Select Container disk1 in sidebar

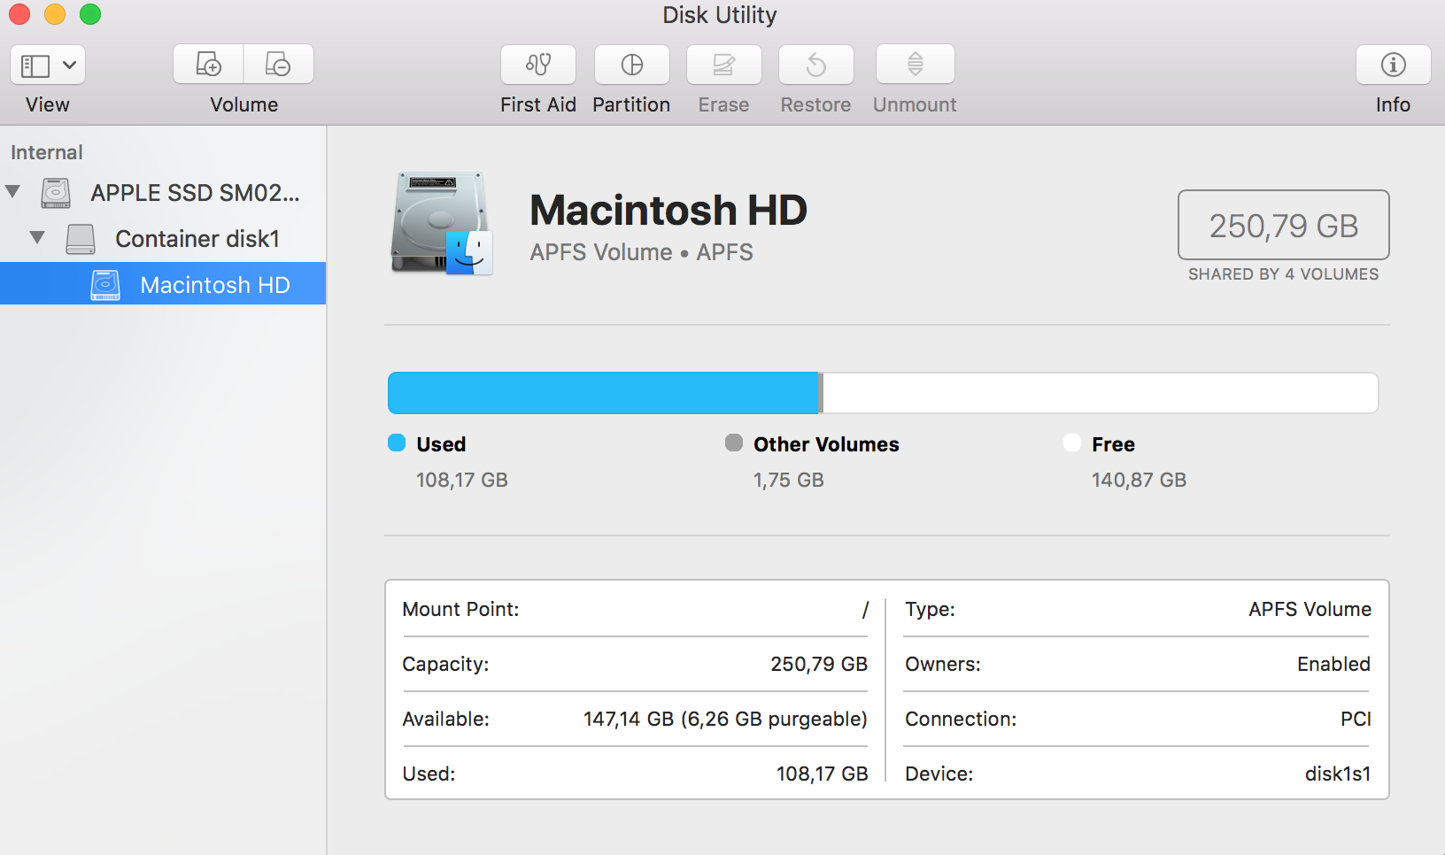(163, 239)
